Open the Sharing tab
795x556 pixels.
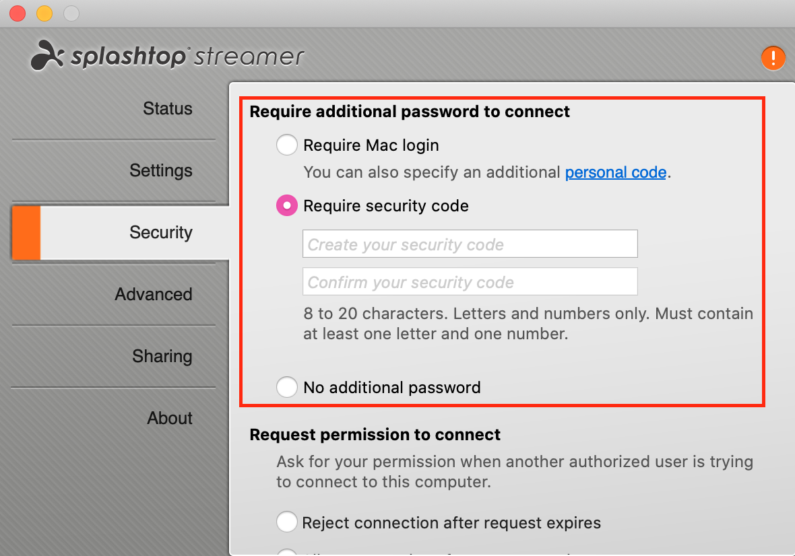click(x=162, y=357)
